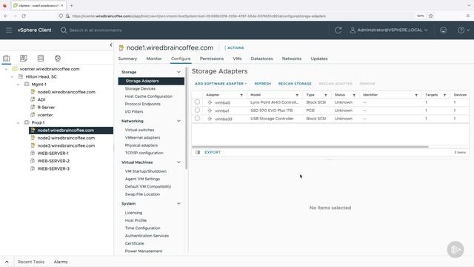This screenshot has height=267, width=474.
Task: Select the vmhba0 adapter radio button
Action: [x=197, y=102]
